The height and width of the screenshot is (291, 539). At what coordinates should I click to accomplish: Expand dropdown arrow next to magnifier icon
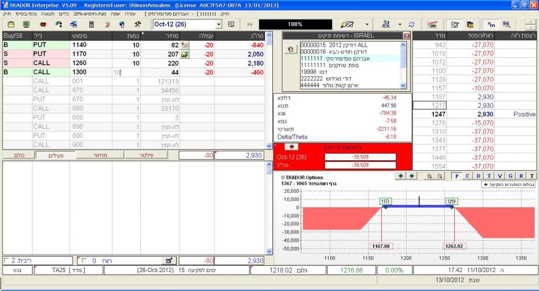click(x=368, y=25)
